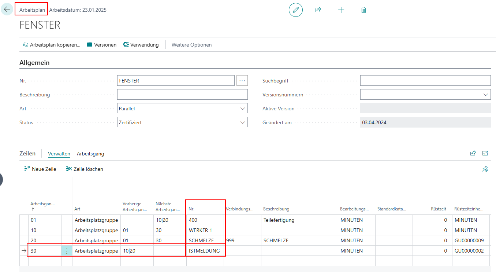Click the Zeilen section share icon

[473, 153]
